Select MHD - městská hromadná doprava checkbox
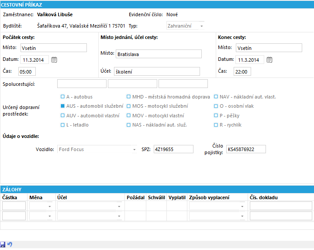 click(x=128, y=97)
